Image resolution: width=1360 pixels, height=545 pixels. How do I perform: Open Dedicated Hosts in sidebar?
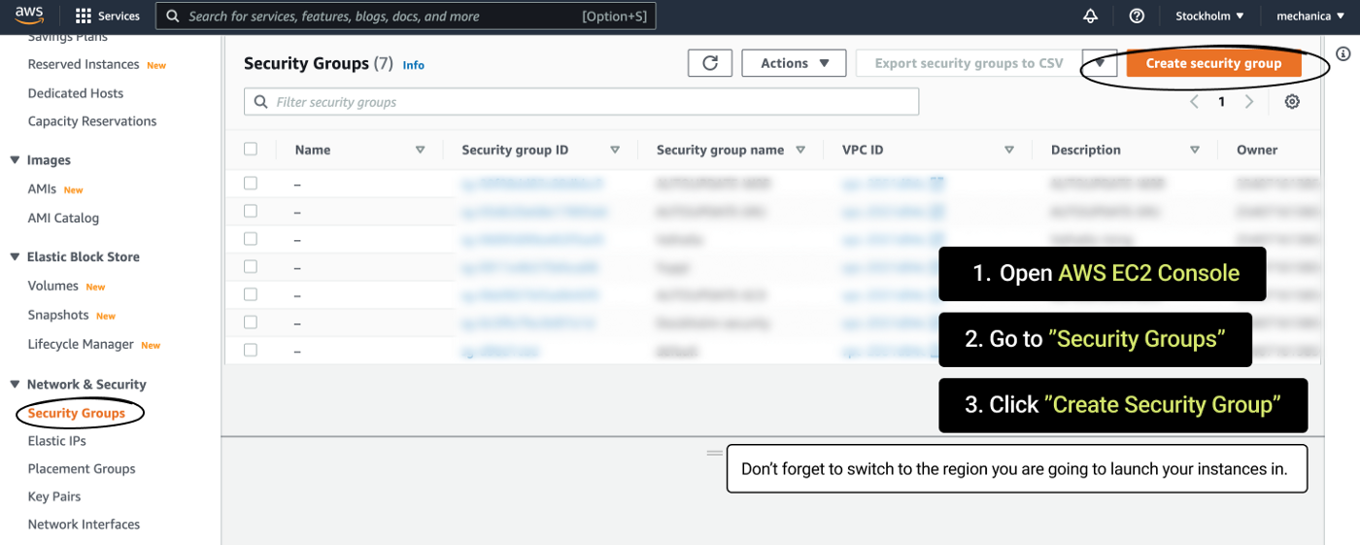pyautogui.click(x=76, y=93)
